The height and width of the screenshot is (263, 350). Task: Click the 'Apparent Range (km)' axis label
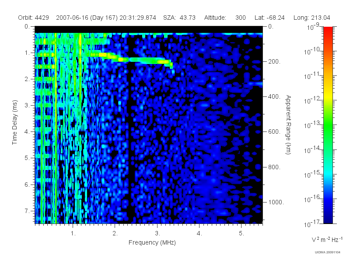(288, 124)
